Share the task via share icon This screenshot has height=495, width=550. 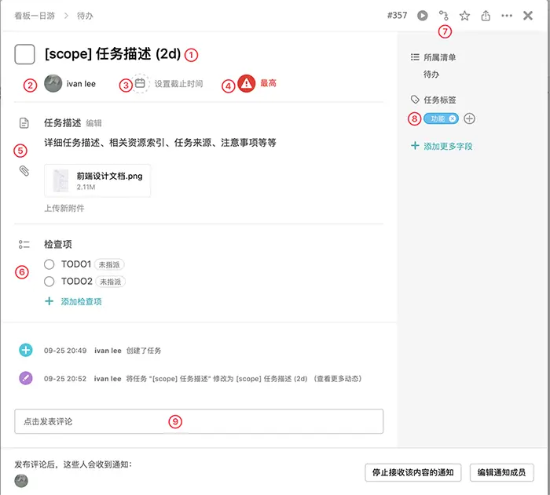click(486, 16)
